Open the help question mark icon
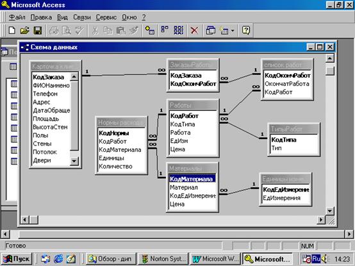 click(x=246, y=30)
